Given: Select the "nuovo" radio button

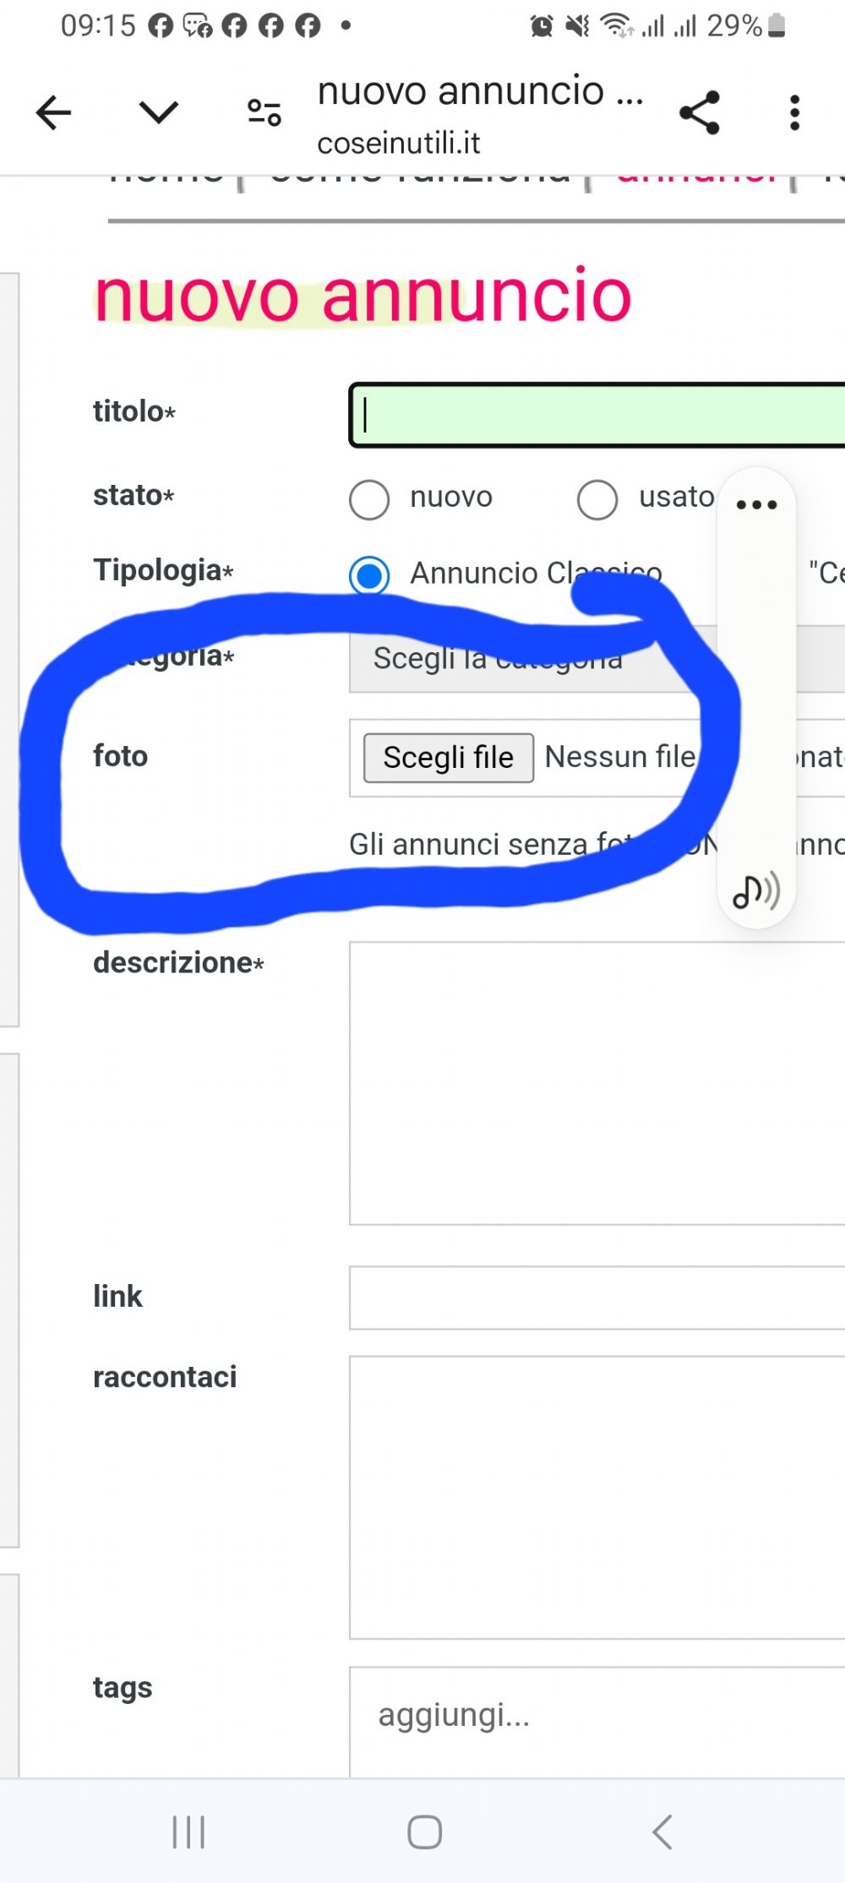Looking at the screenshot, I should pos(369,499).
